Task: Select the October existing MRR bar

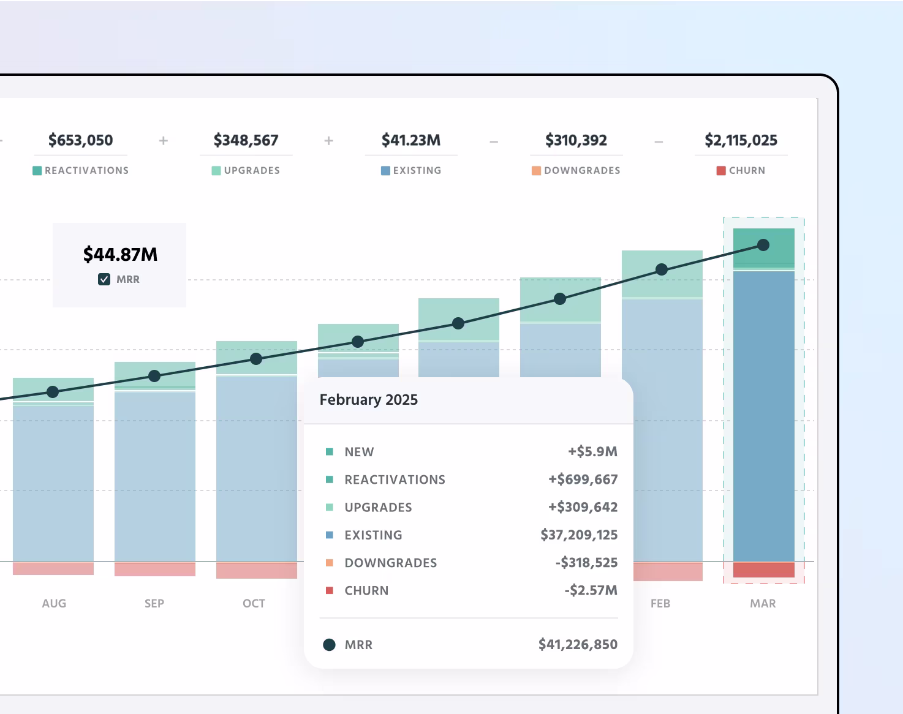Action: pyautogui.click(x=257, y=468)
